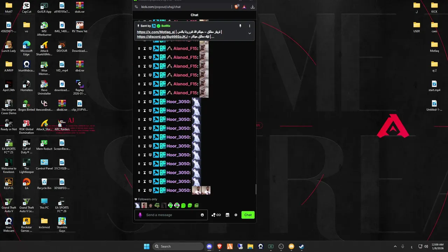
Task: Select the Microsoft Edge desktop icon
Action: point(27,48)
